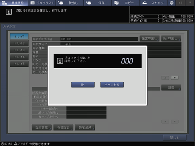This screenshot has width=195, height=146.
Task: Click メモリー残量 memory remaining readout
Action: tap(178, 16)
